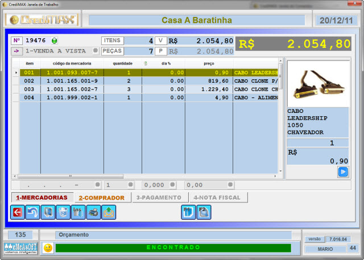This screenshot has height=260, width=364.
Task: Click the trash bin delete icon
Action: 63,212
